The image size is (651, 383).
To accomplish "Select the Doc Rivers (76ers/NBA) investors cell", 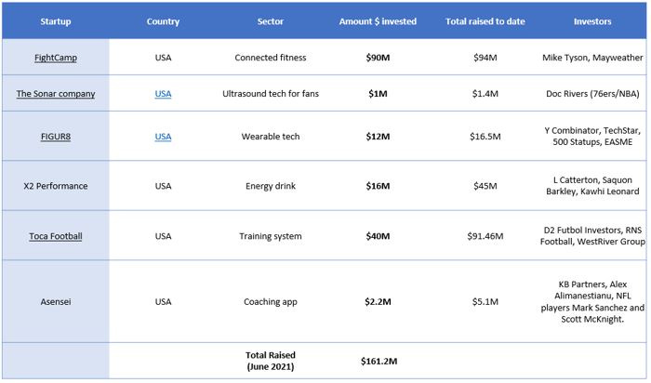I will (x=592, y=94).
